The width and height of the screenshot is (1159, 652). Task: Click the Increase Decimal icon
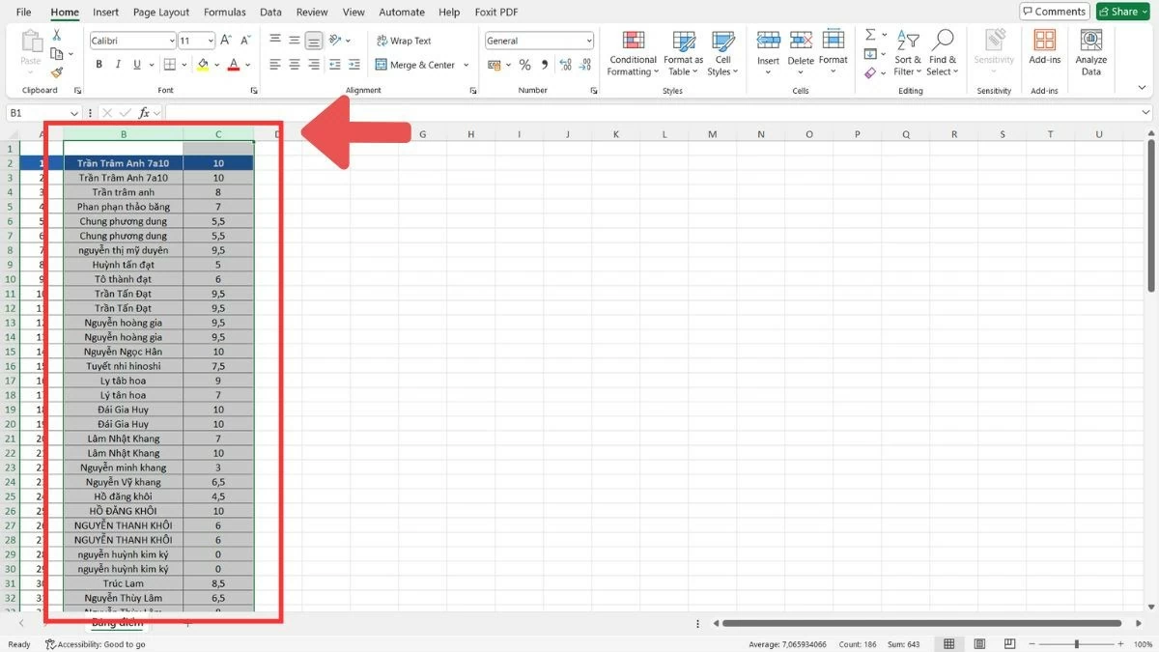(565, 65)
